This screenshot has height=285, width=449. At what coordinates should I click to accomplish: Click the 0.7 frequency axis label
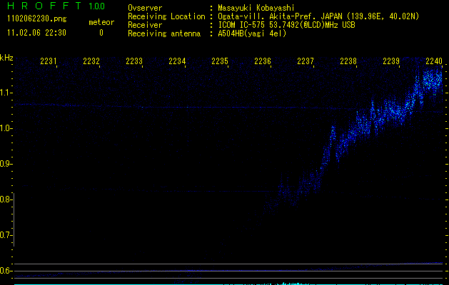coord(6,235)
